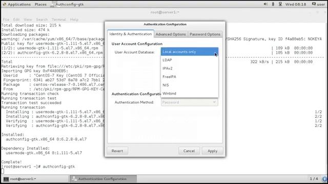
Task: Click 'Total download size: 215 k' line
Action: [31, 25]
